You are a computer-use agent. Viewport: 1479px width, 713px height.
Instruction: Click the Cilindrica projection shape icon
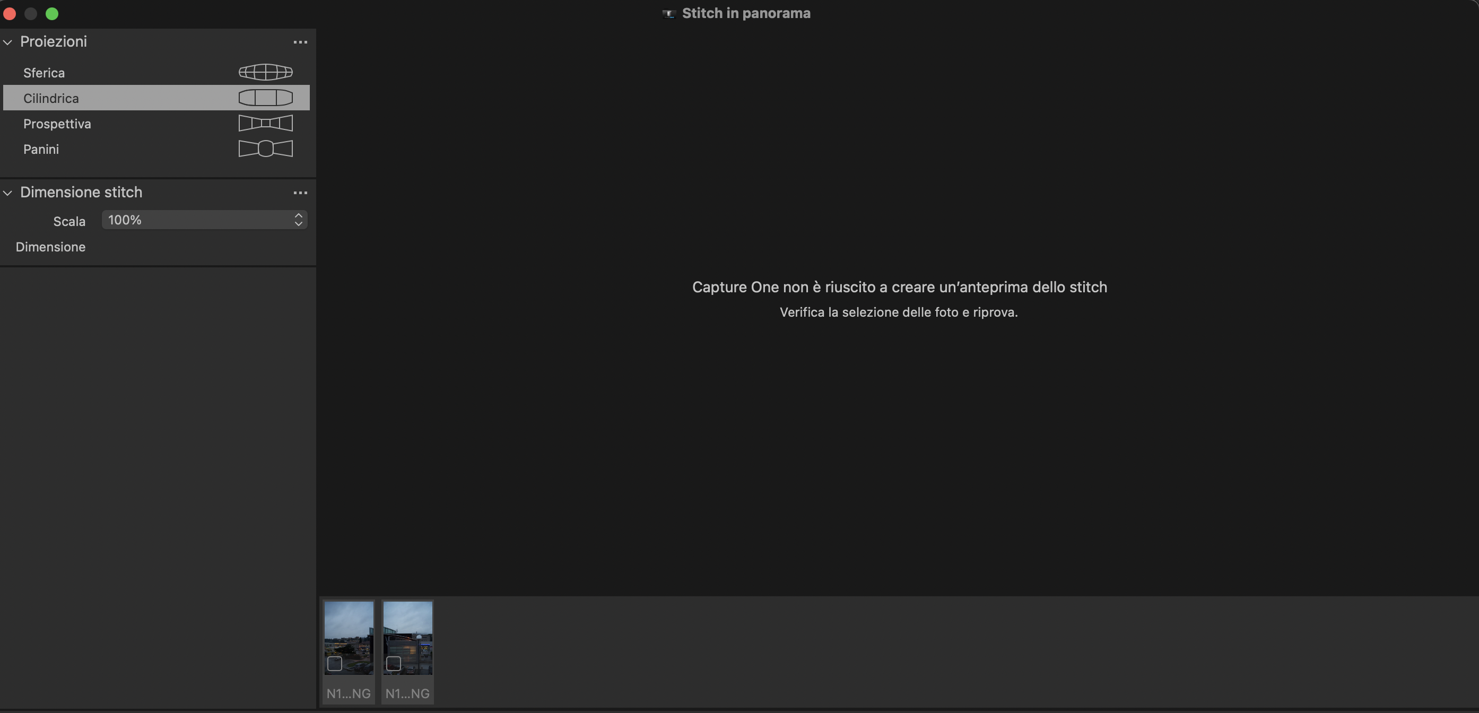265,98
